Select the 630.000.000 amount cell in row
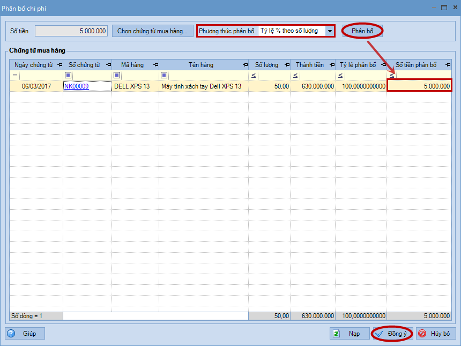Viewport: 461px width, 346px height. (313, 86)
